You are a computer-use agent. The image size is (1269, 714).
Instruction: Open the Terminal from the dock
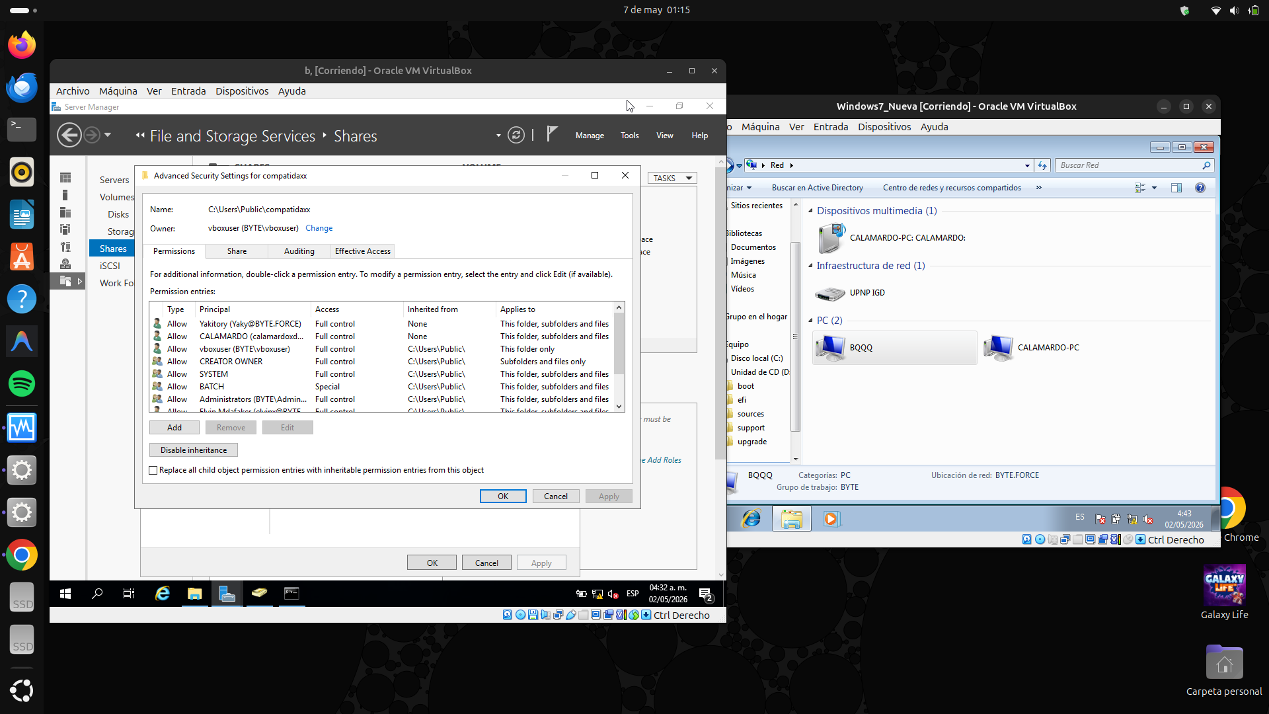(22, 130)
